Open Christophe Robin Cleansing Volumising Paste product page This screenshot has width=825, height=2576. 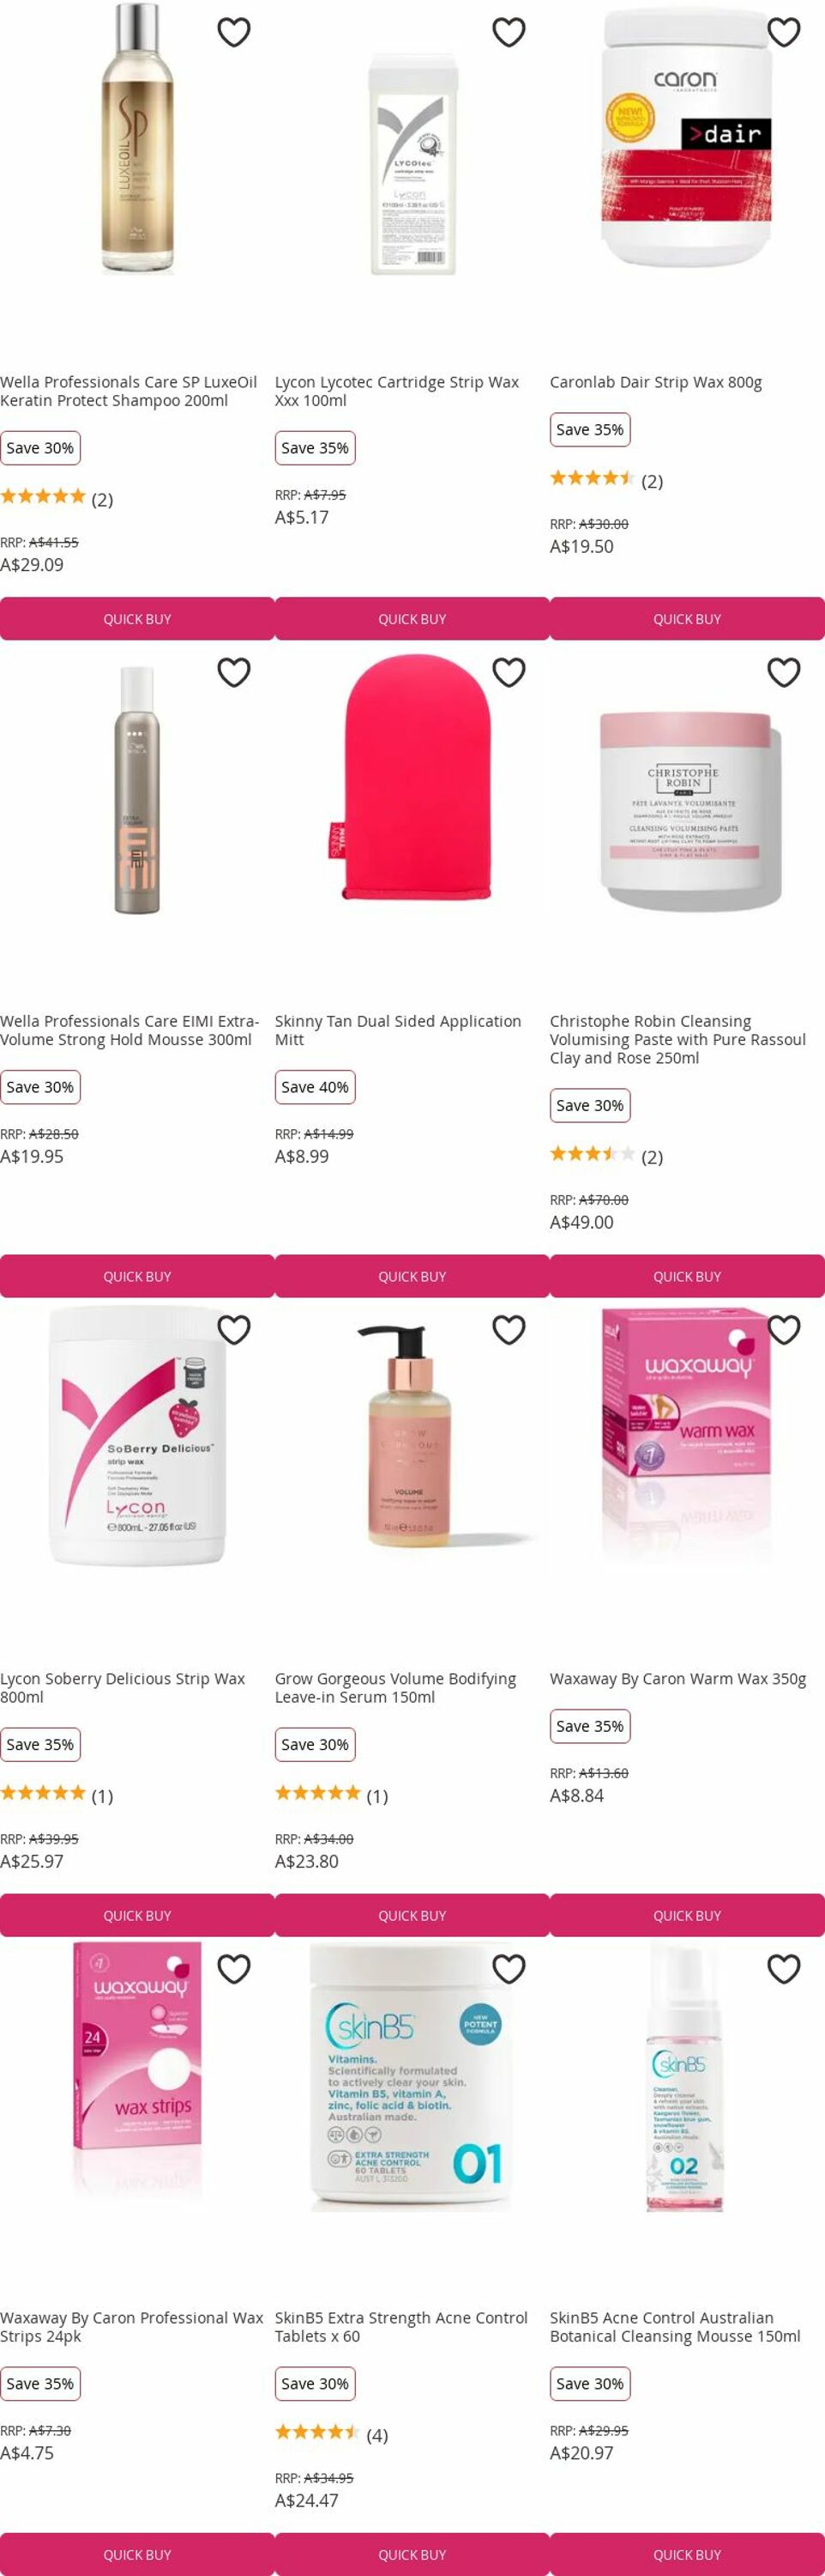677,1040
